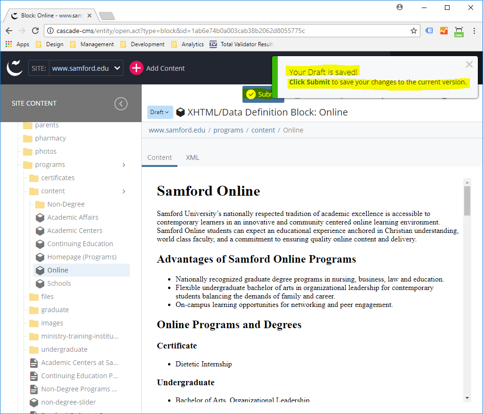Click the pink Add Content plus icon
The width and height of the screenshot is (483, 414).
tap(137, 68)
